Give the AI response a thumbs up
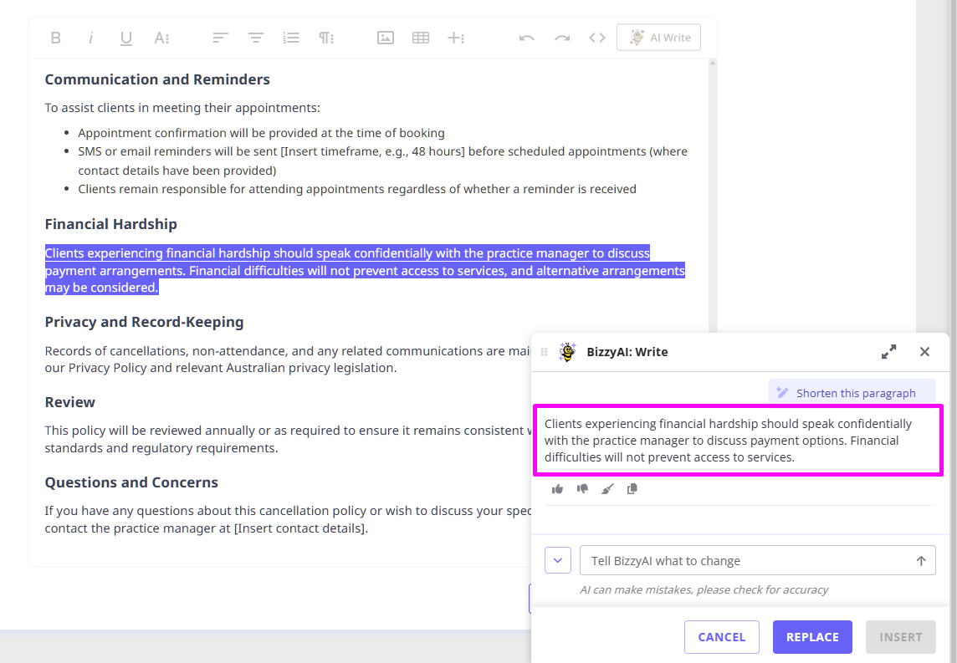The height and width of the screenshot is (663, 957). click(558, 489)
